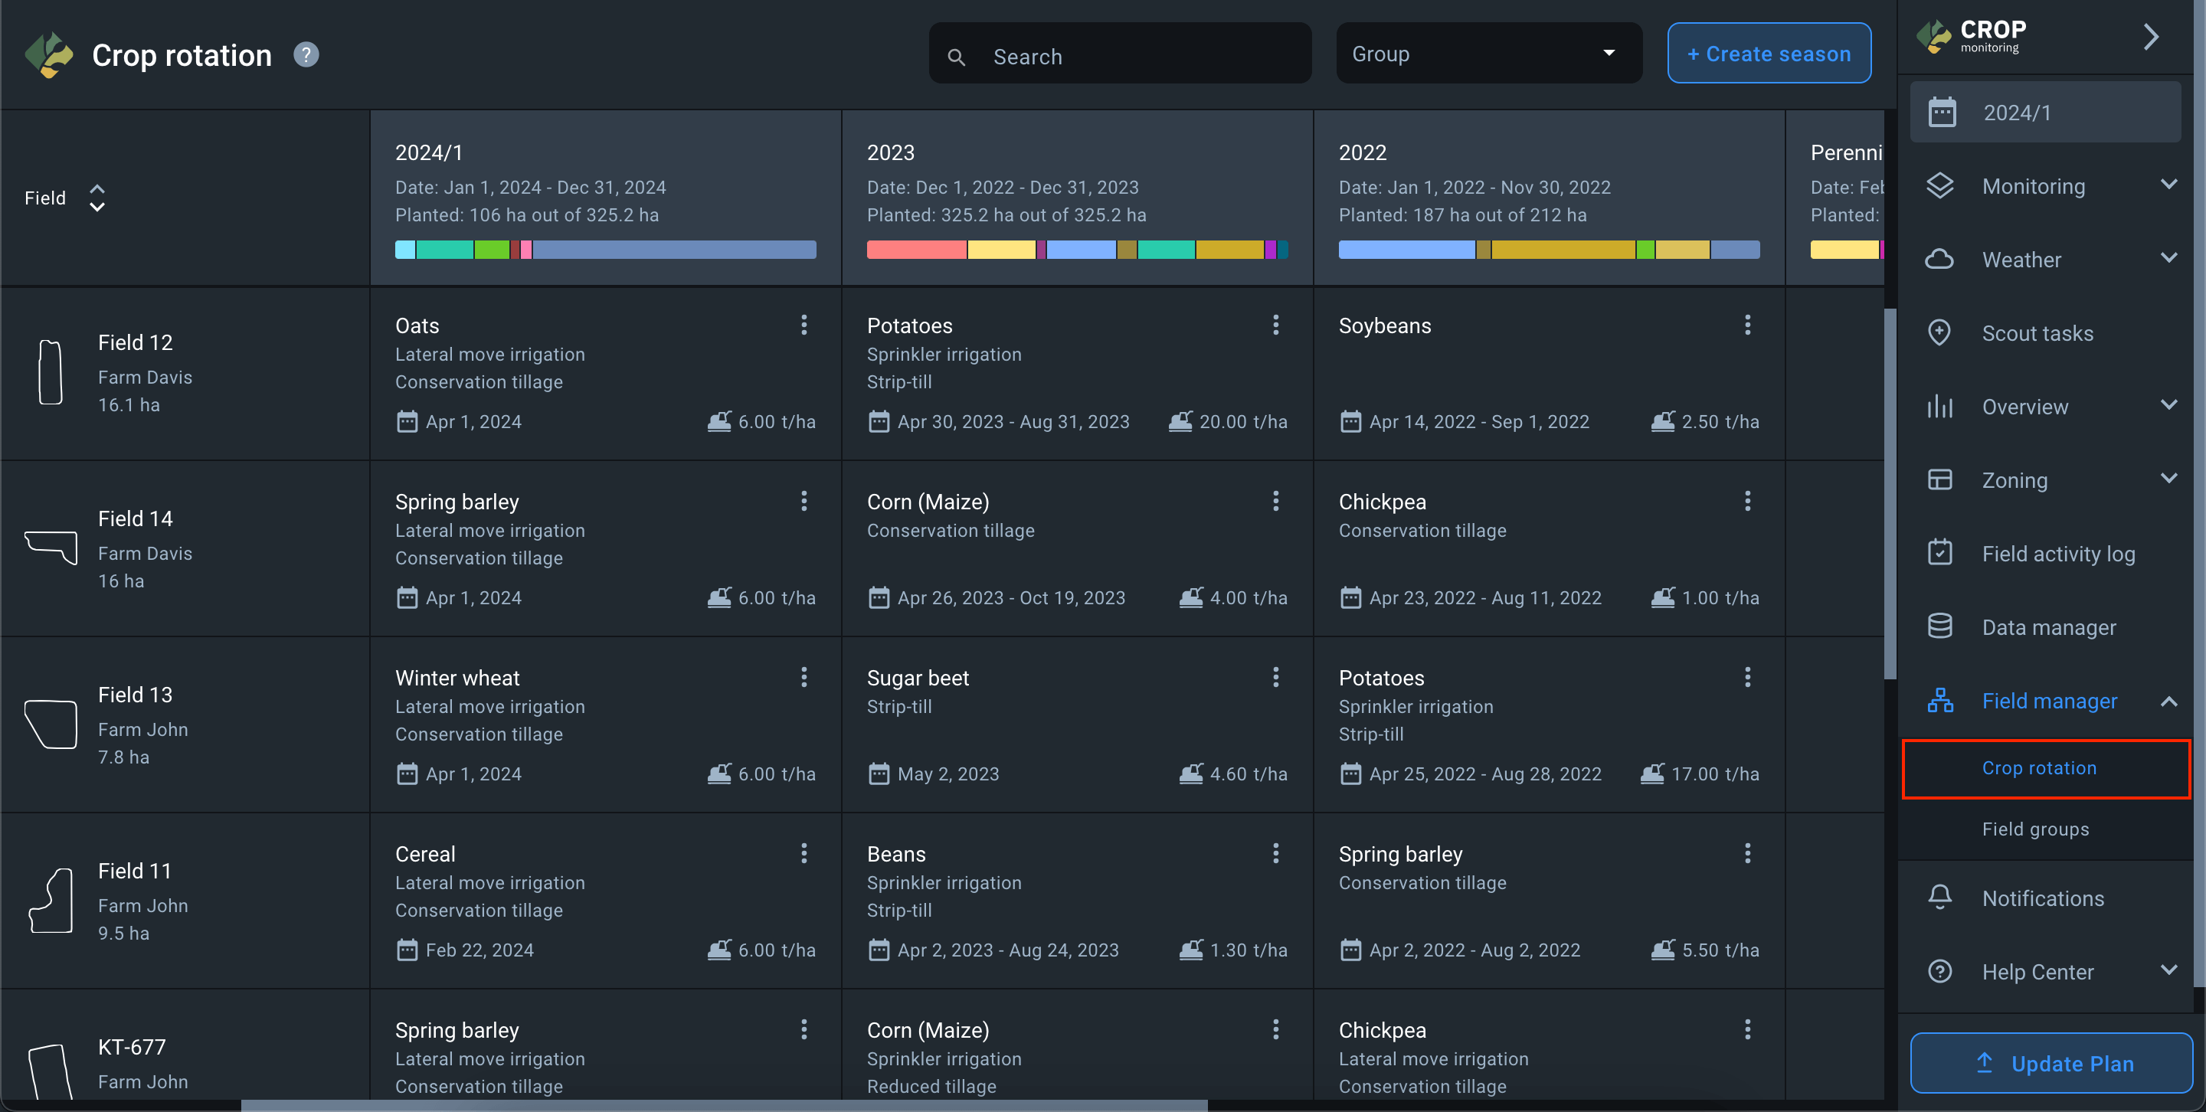Image resolution: width=2206 pixels, height=1112 pixels.
Task: Click the Create season button
Action: [1769, 54]
